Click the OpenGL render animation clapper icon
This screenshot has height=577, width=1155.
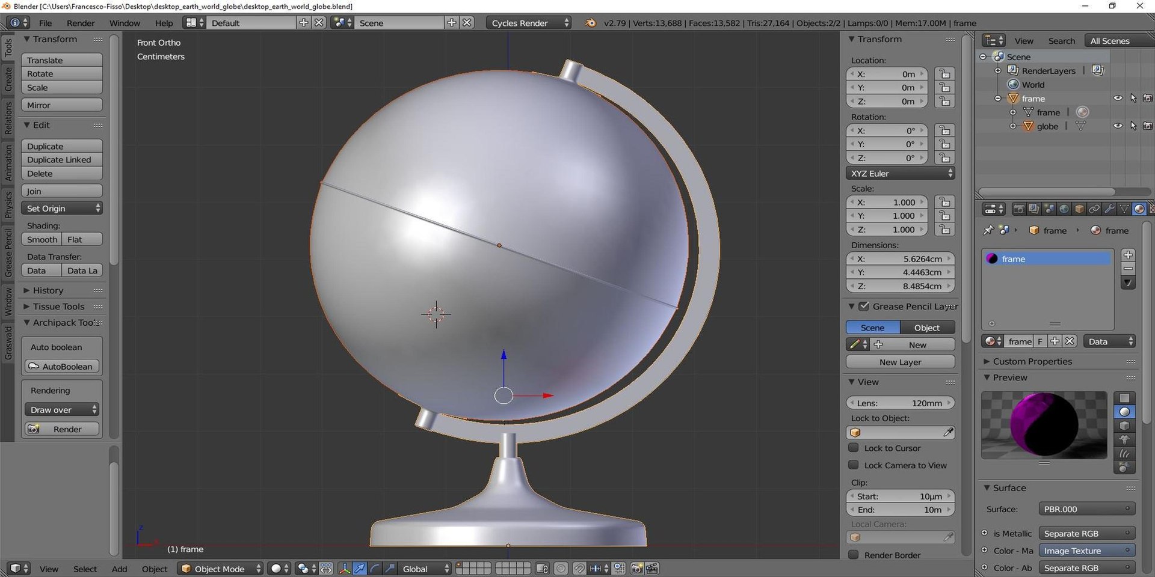point(652,569)
